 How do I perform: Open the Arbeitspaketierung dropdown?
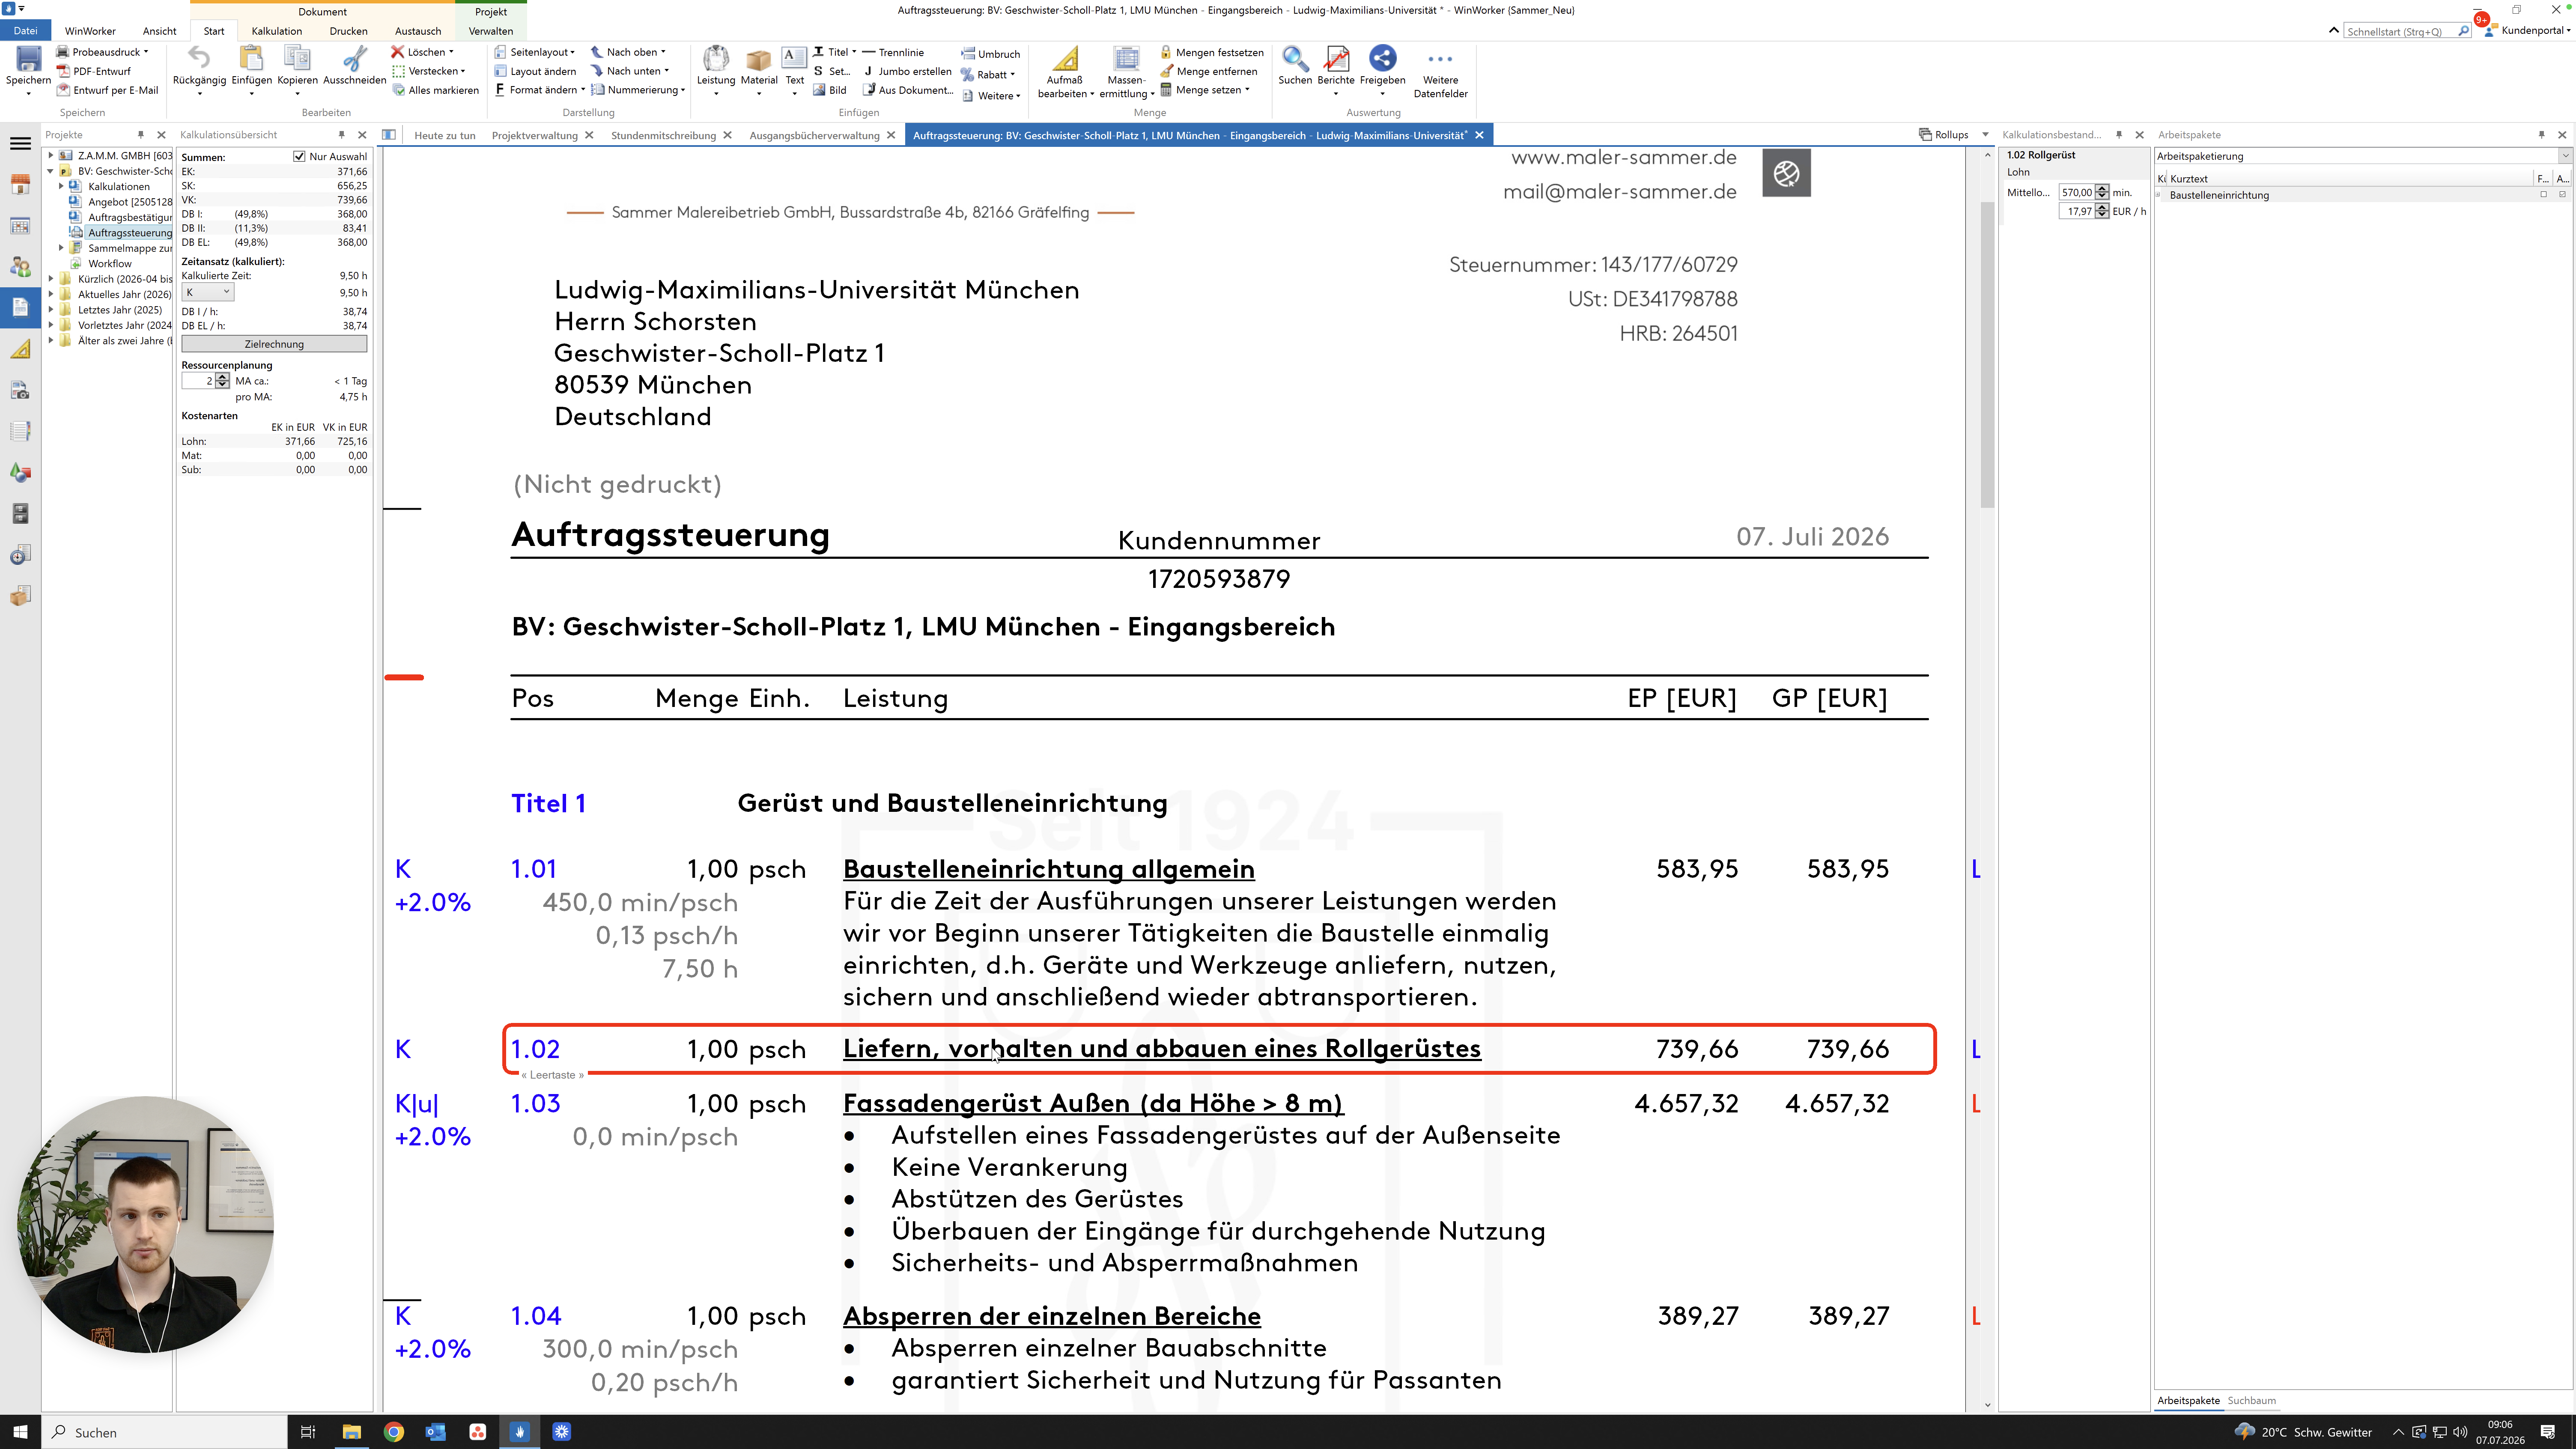point(2564,156)
